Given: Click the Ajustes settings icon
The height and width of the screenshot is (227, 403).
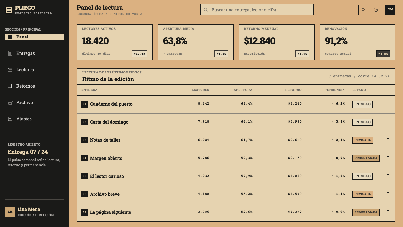Looking at the screenshot, I should (x=10, y=119).
